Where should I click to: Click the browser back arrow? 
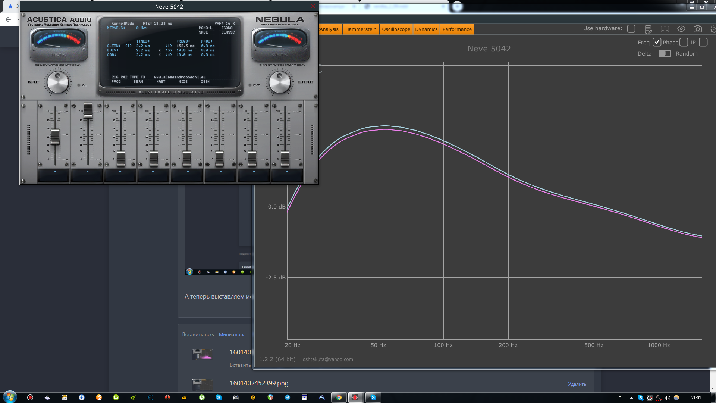pos(8,19)
